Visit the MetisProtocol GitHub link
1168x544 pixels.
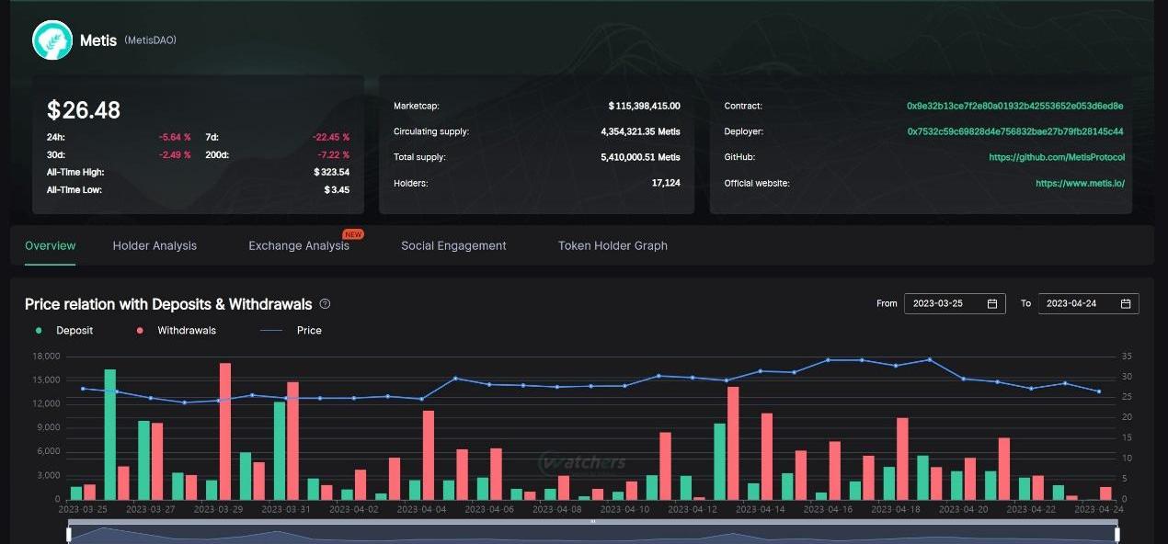[x=1056, y=157]
